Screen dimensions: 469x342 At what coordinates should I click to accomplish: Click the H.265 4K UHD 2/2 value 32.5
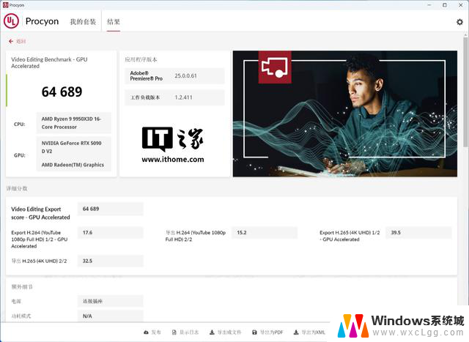(111, 261)
